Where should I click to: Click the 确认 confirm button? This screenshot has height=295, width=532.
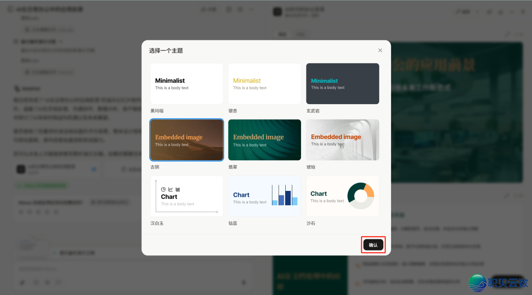pos(373,245)
